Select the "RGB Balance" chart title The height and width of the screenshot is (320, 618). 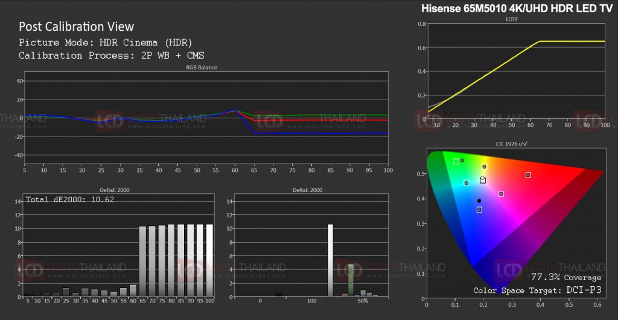click(202, 68)
